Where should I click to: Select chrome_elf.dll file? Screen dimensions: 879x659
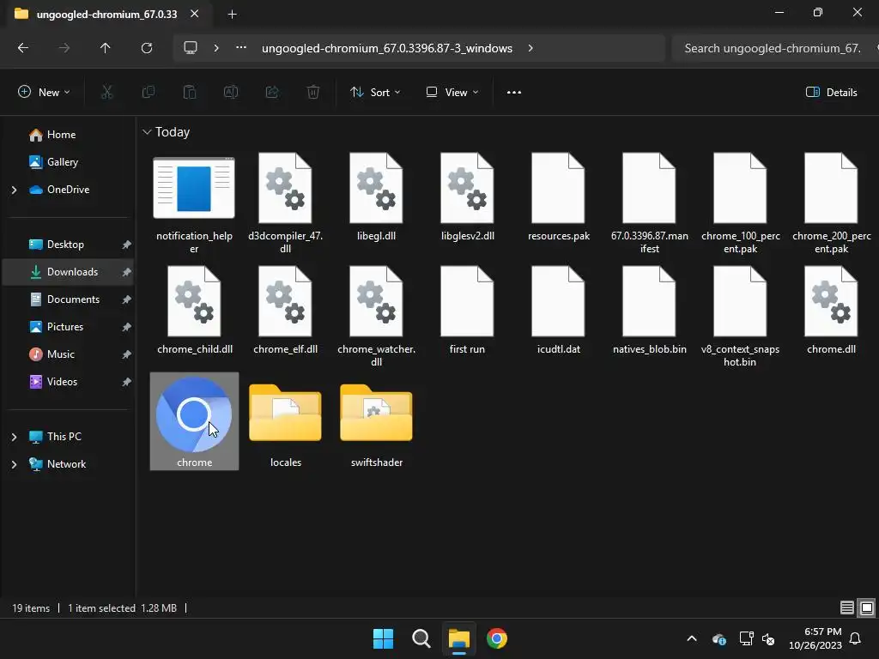tap(285, 311)
